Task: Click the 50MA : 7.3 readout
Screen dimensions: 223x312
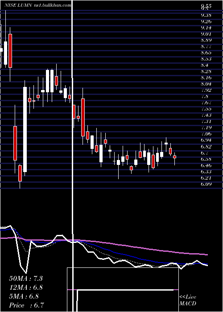Action: [x=26, y=279]
